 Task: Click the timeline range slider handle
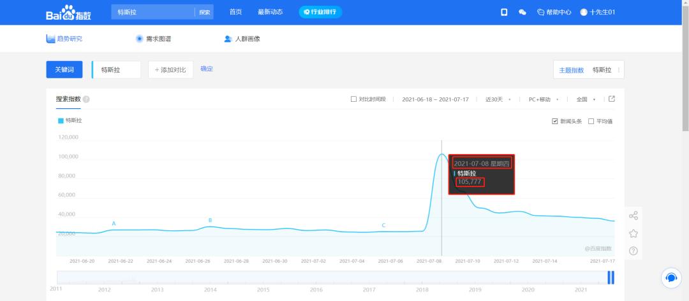(x=611, y=277)
